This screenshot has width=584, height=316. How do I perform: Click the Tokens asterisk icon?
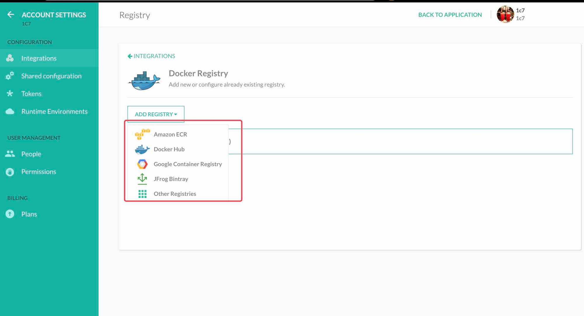pos(10,94)
